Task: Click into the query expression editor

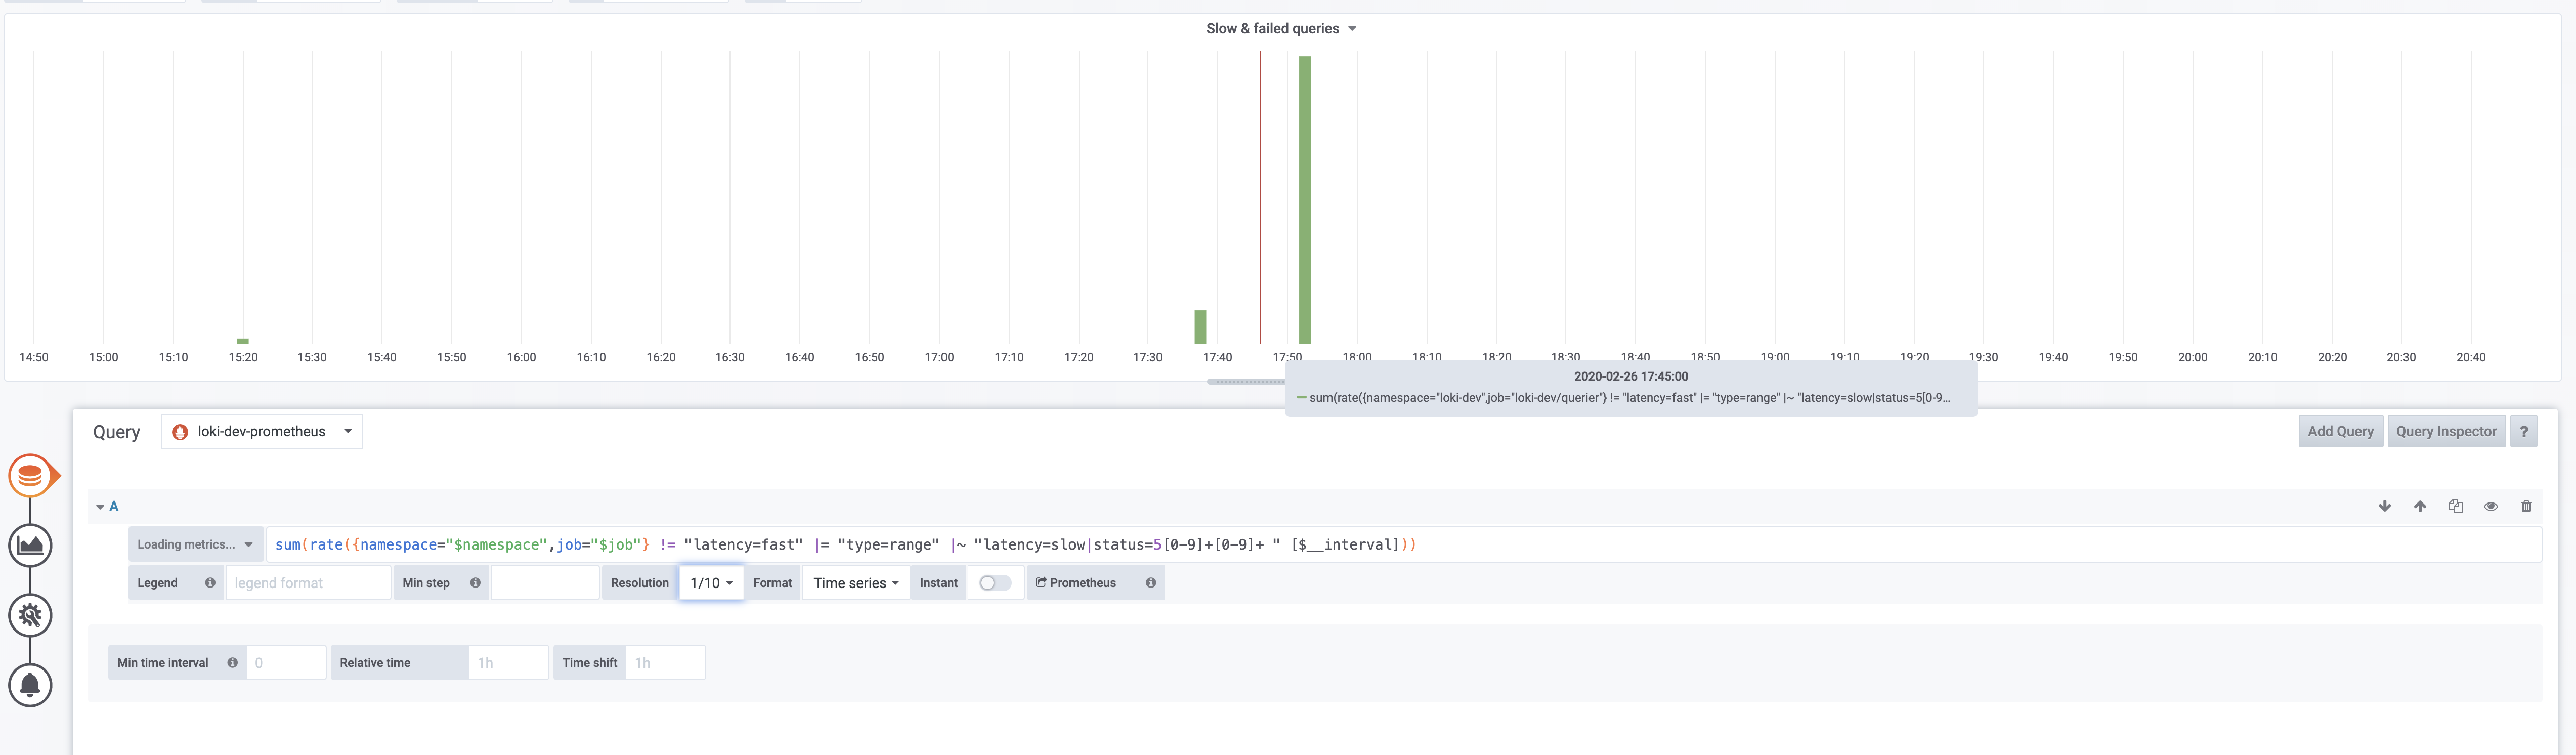Action: tap(1403, 545)
